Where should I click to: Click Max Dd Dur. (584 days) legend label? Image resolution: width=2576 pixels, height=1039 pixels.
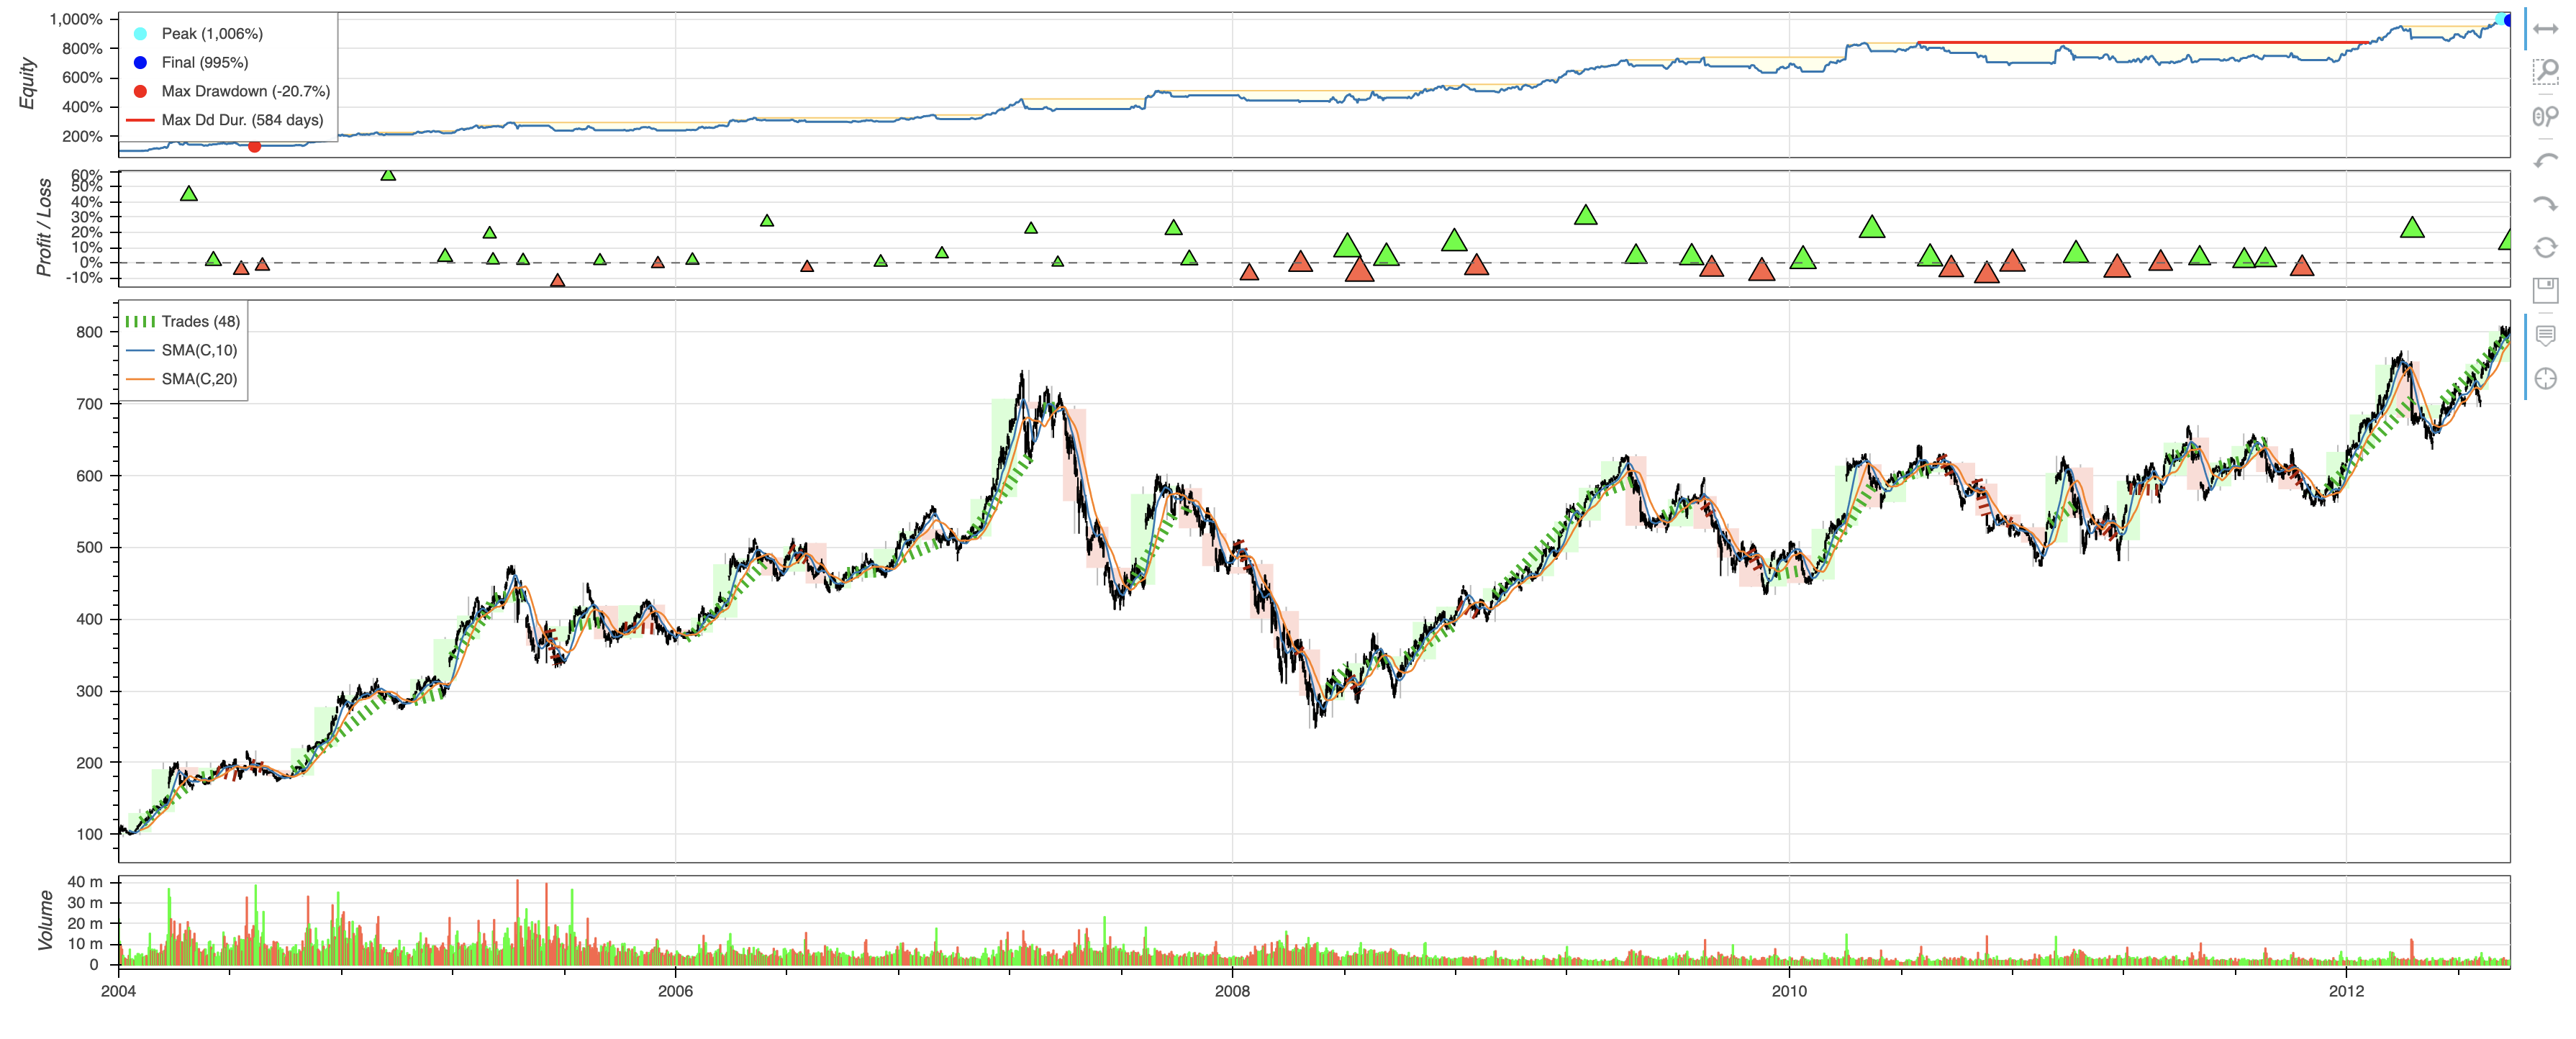coord(242,120)
